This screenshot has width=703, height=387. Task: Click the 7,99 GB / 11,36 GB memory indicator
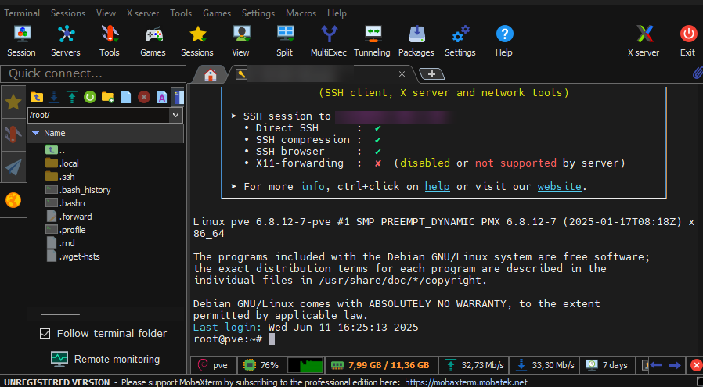[380, 366]
